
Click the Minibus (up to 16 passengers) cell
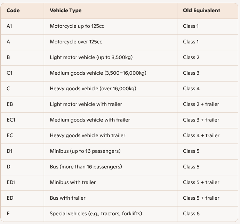pyautogui.click(x=111, y=151)
